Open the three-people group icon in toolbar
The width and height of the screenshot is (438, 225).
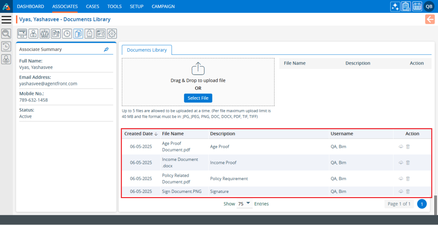pos(44,33)
